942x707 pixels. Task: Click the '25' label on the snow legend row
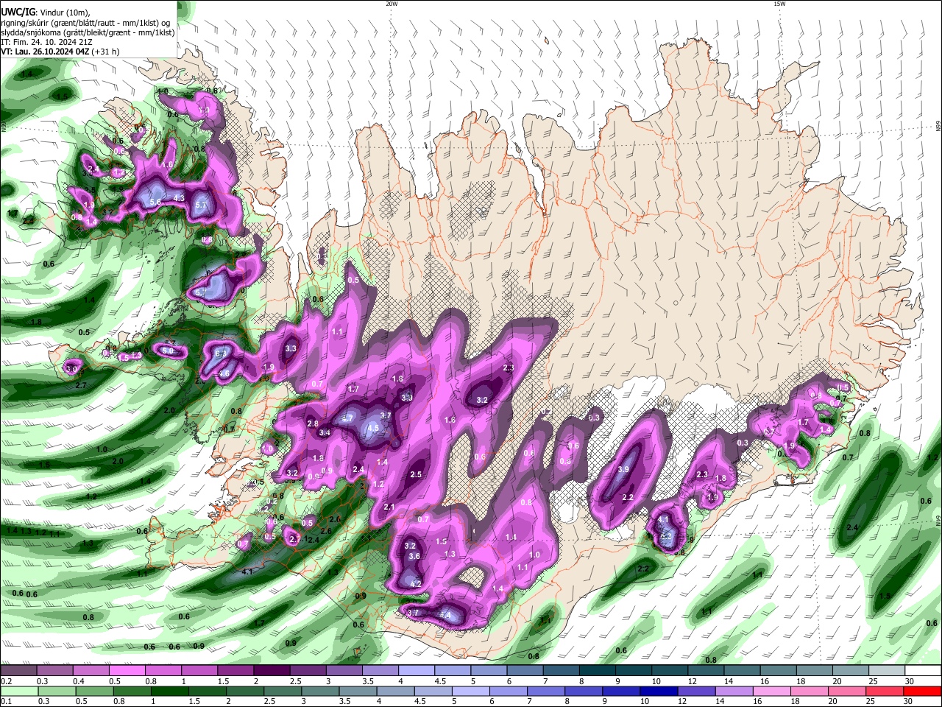pos(872,681)
